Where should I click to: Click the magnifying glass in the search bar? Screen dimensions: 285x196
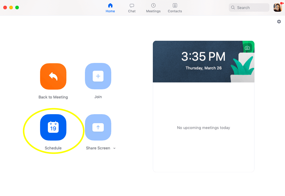coord(233,7)
